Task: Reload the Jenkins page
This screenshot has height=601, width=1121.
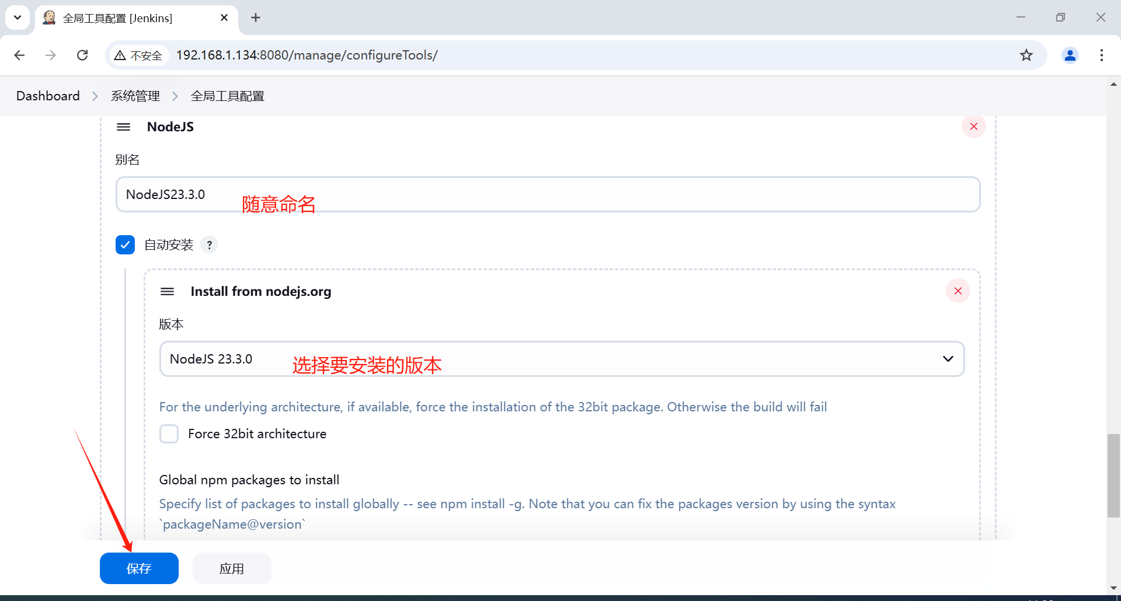Action: pyautogui.click(x=82, y=55)
